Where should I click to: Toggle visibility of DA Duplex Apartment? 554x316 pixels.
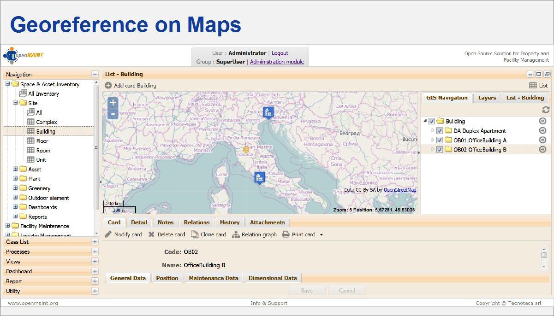[x=439, y=130]
